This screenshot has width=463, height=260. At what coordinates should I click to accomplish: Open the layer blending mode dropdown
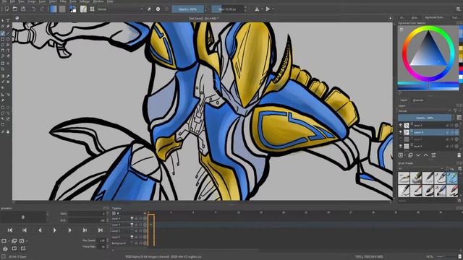pos(425,110)
